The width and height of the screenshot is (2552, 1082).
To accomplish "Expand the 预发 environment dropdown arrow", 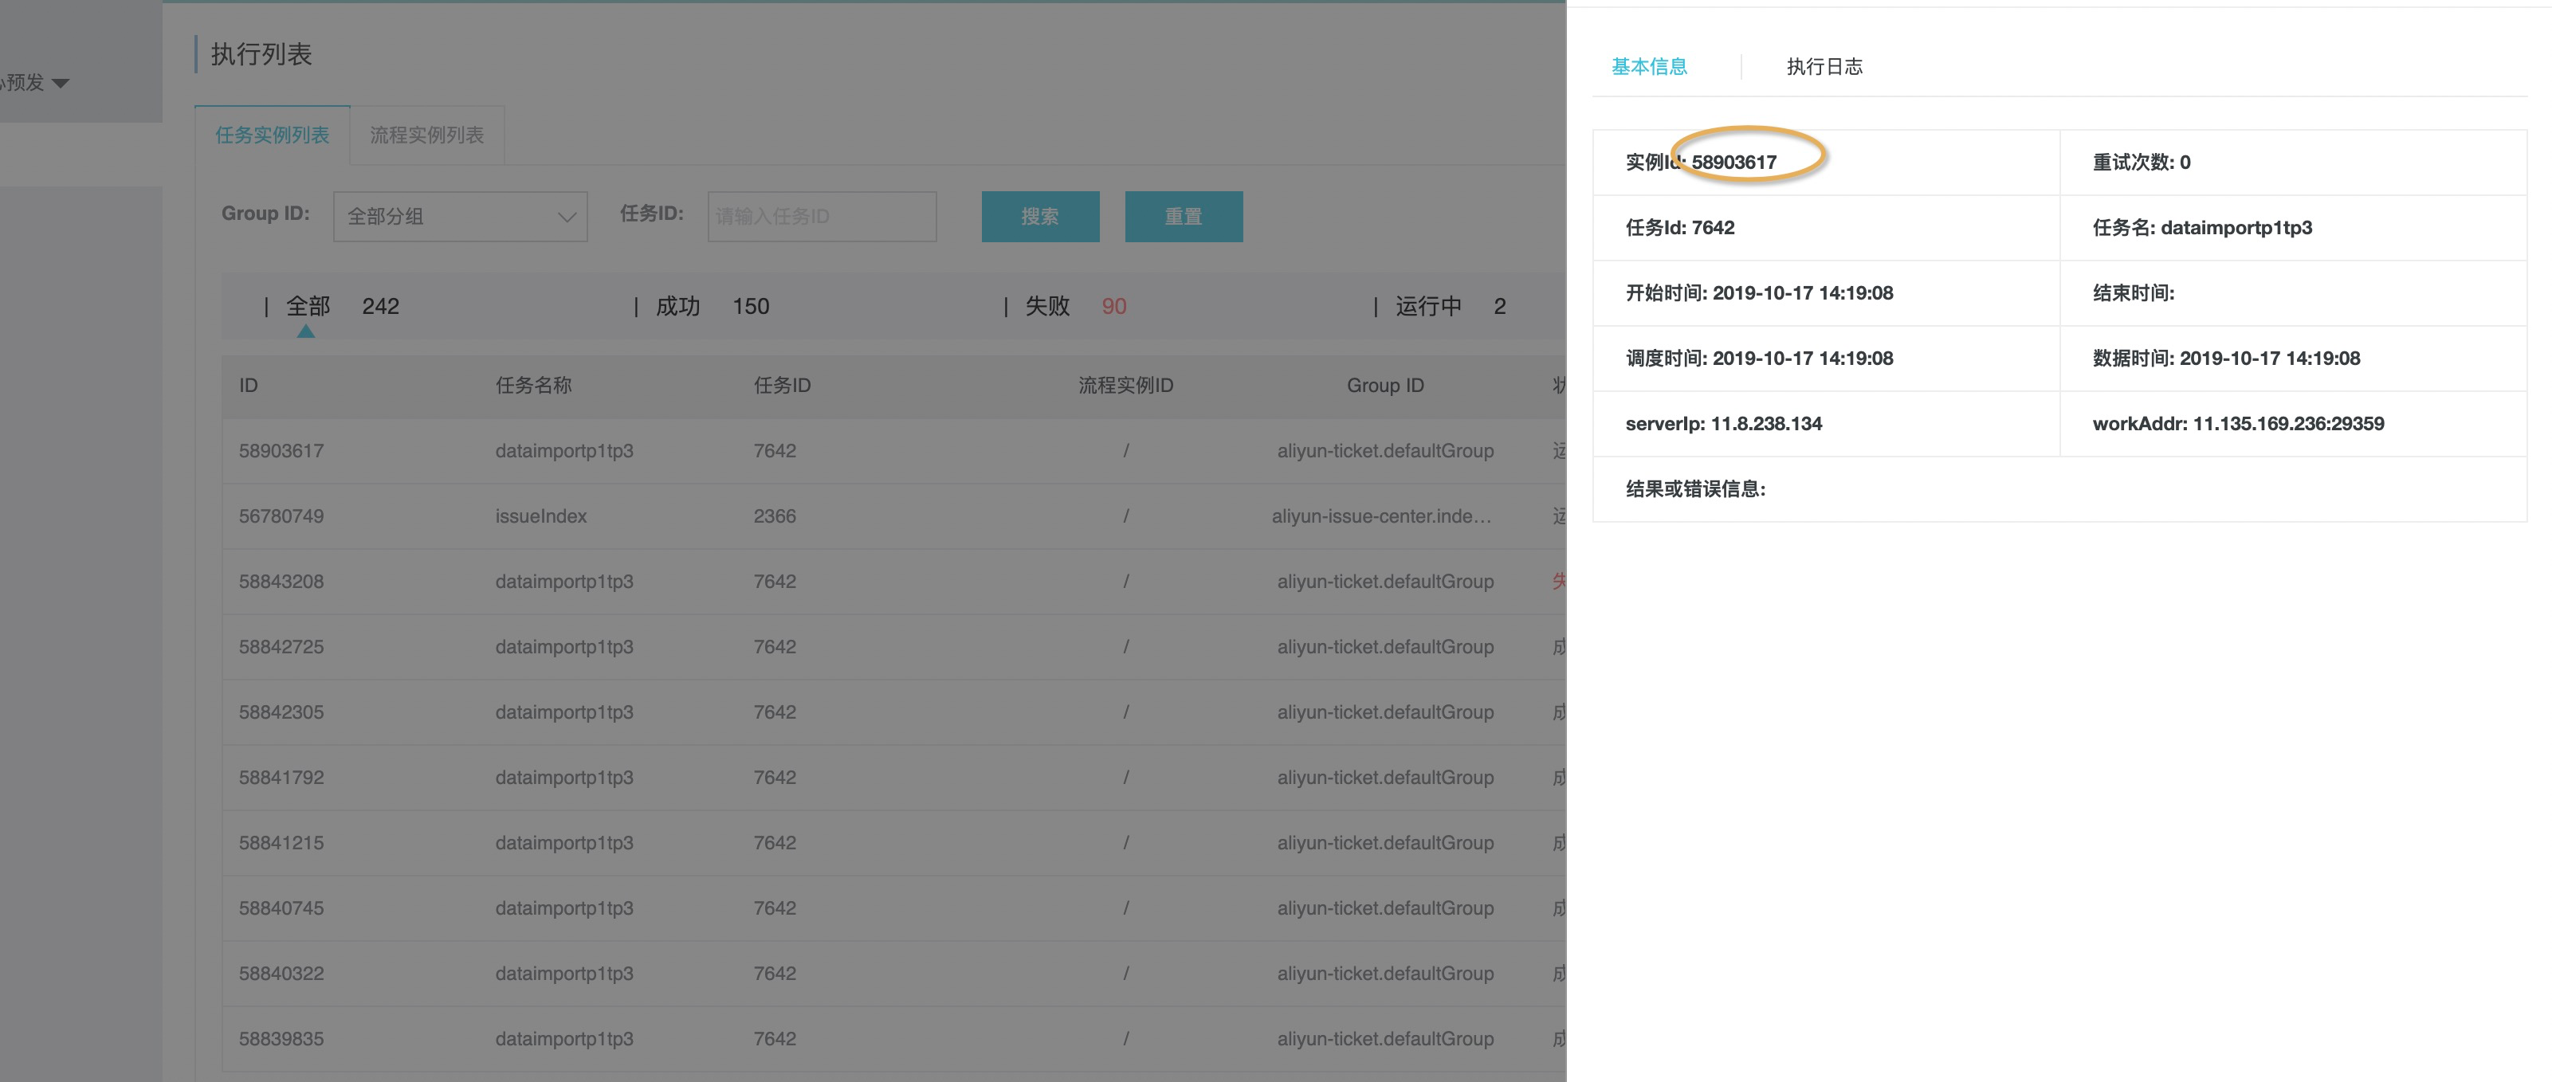I will point(61,83).
